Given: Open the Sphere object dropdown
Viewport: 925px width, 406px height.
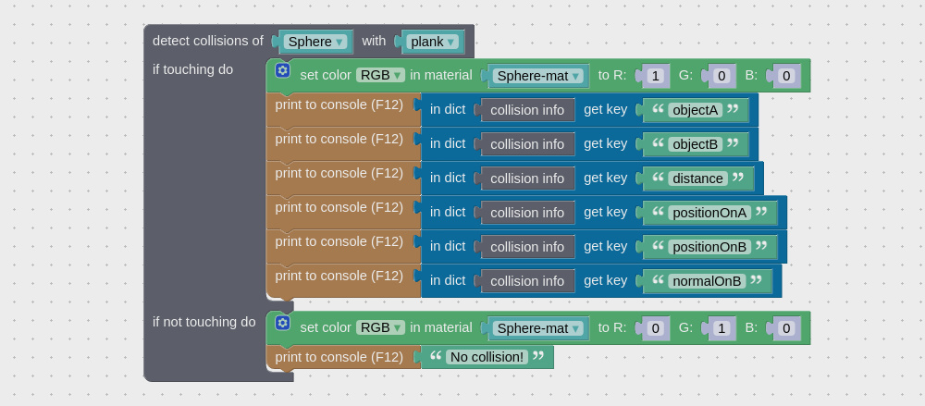Looking at the screenshot, I should (x=315, y=42).
